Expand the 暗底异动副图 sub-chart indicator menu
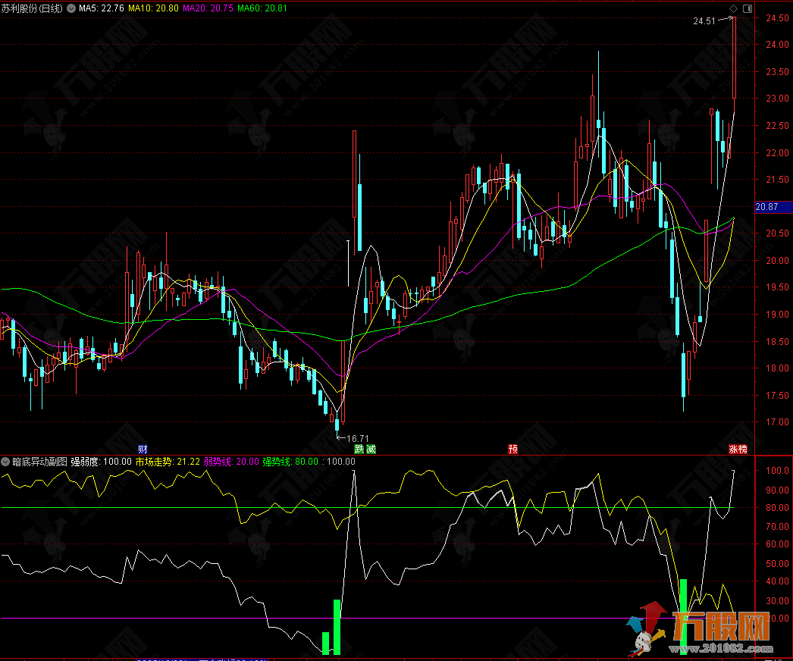Screen dimensions: 793x661 (6, 461)
